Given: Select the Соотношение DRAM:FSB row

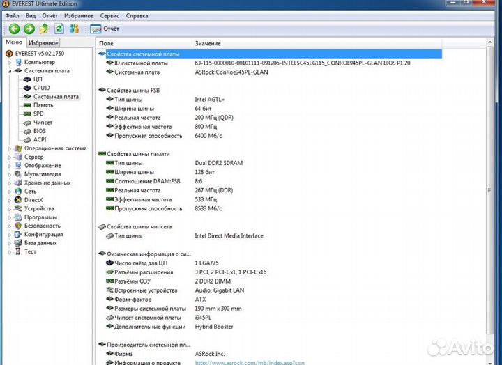Looking at the screenshot, I should (269, 181).
